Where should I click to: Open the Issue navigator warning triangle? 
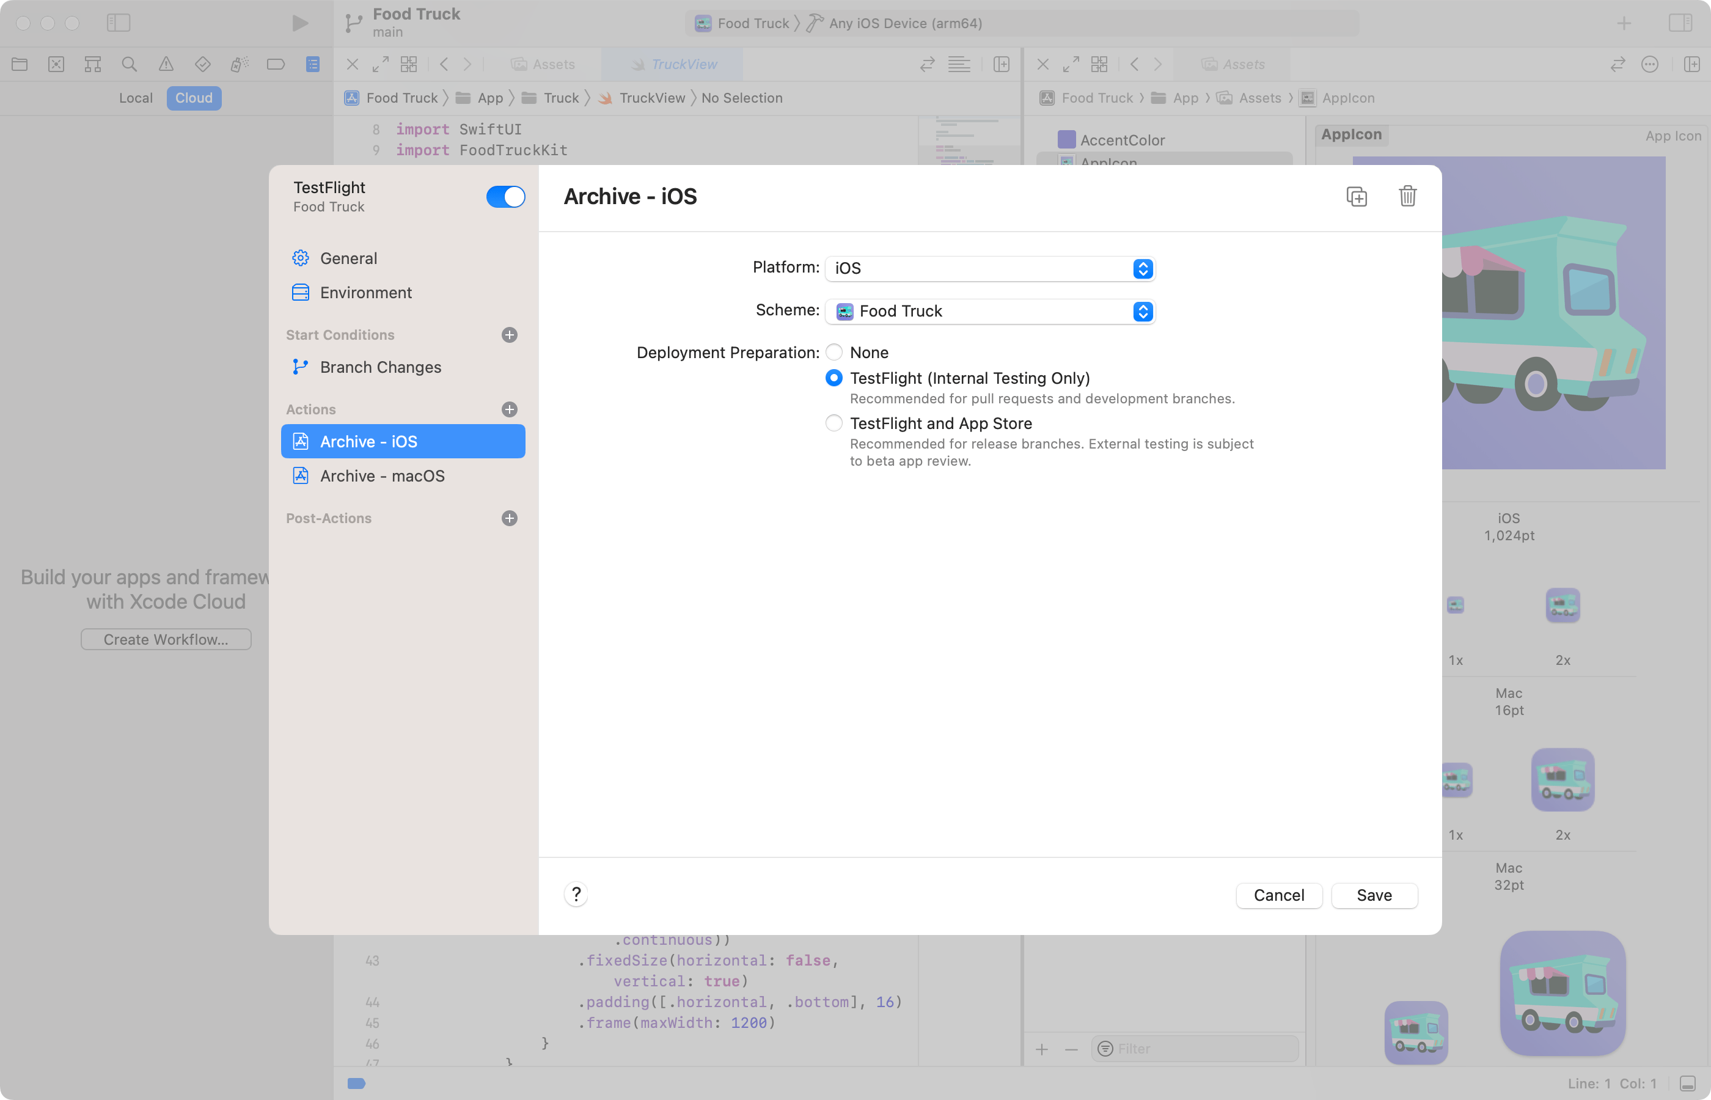click(x=166, y=64)
